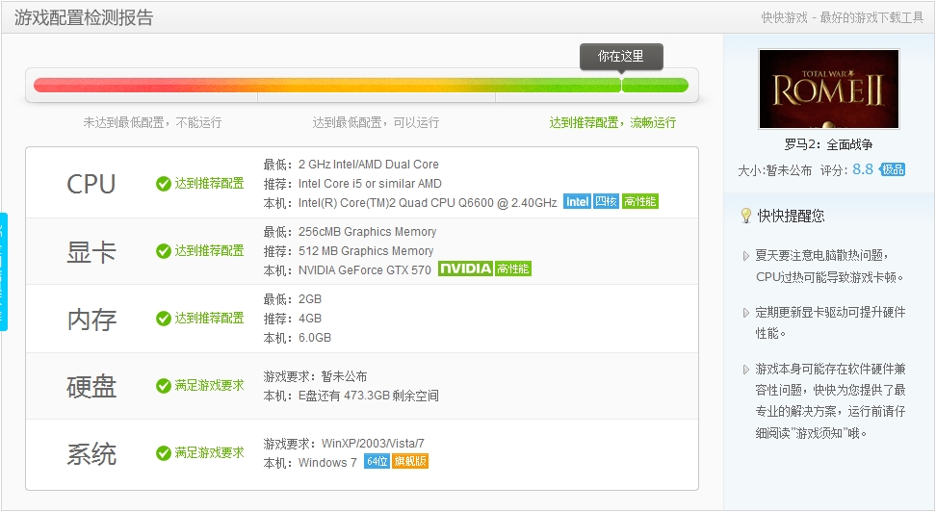
Task: Click the 本机：Windows 7 text
Action: tap(310, 463)
